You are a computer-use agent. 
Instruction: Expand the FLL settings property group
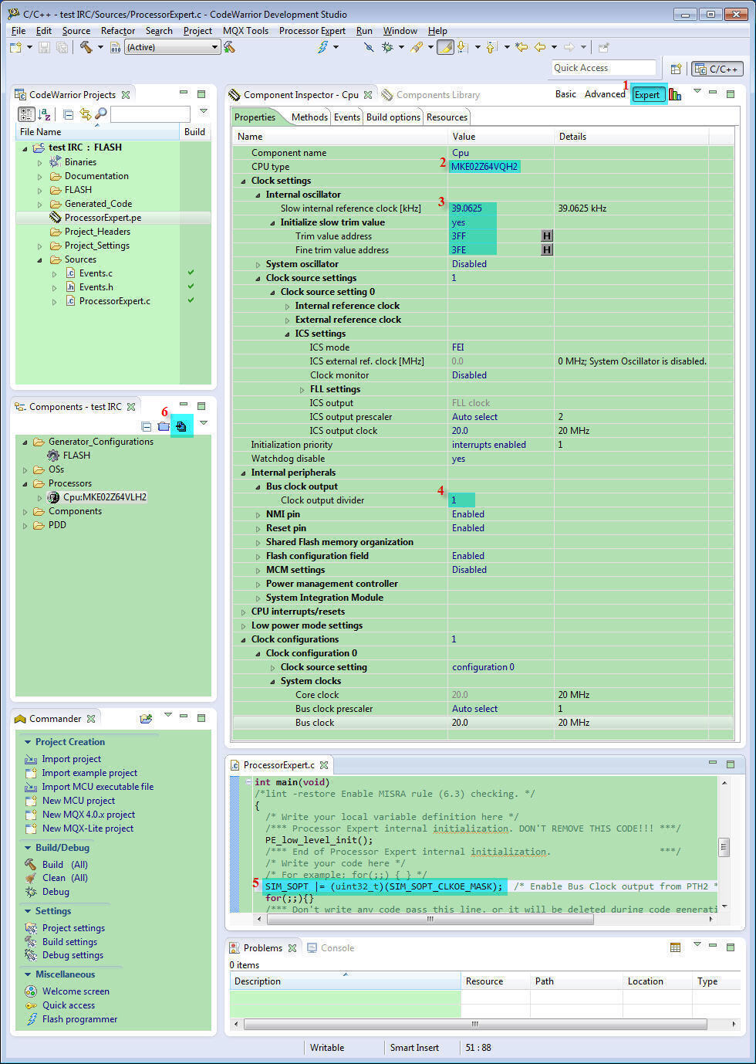[x=302, y=389]
